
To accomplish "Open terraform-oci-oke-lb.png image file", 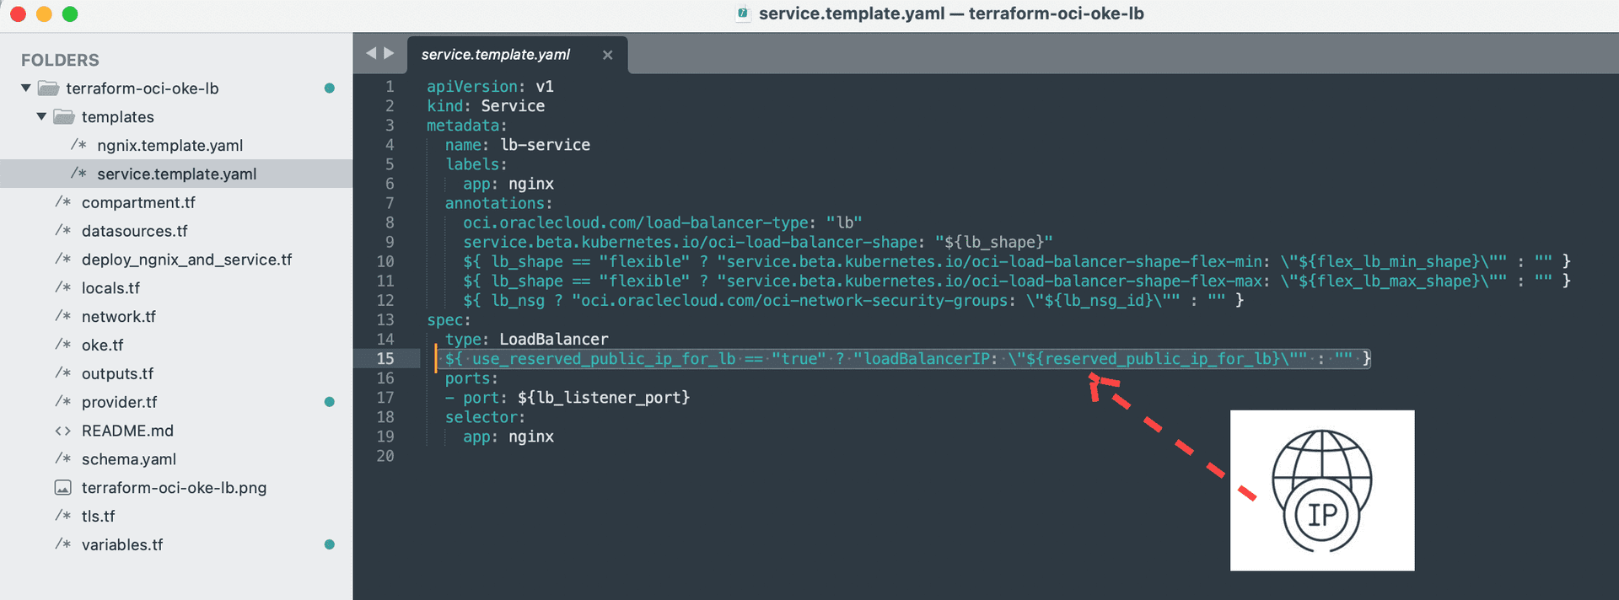I will click(x=174, y=488).
